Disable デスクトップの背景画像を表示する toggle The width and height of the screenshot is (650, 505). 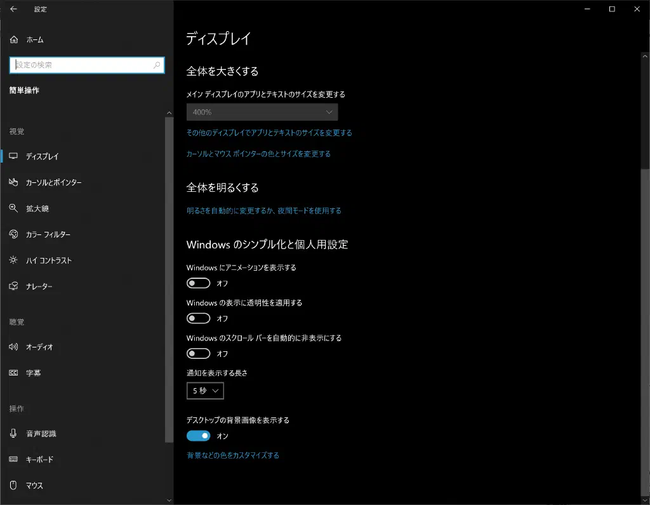[199, 436]
